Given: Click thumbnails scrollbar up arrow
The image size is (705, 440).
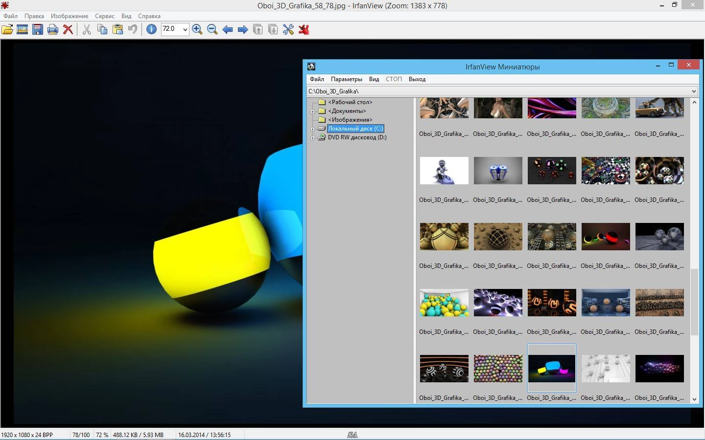Looking at the screenshot, I should click(x=694, y=102).
